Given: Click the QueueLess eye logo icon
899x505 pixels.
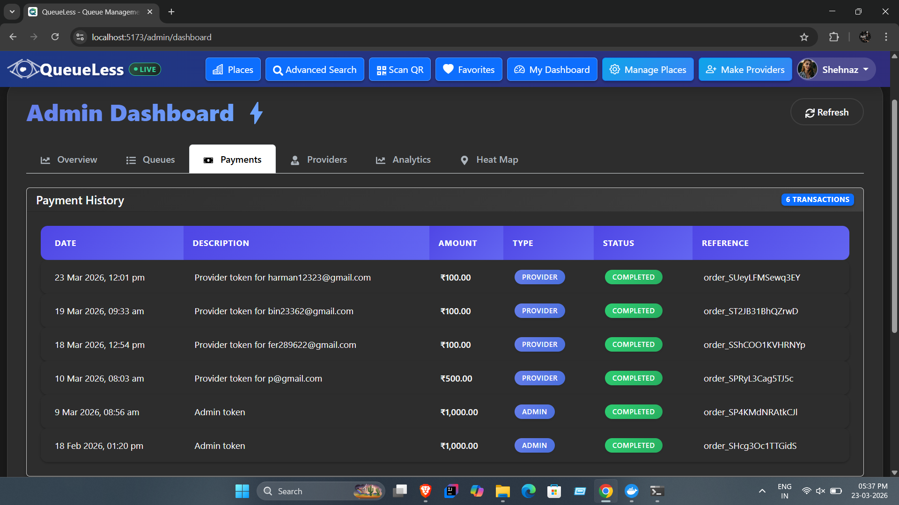Looking at the screenshot, I should point(23,69).
